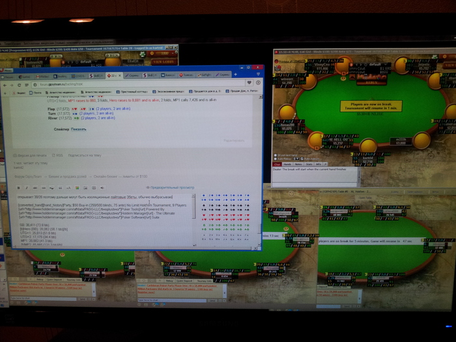
Task: Check 'Sit out next hand' box
Action: coord(276,155)
